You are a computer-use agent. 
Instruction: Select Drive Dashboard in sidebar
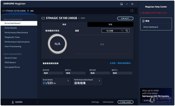tap(19, 23)
